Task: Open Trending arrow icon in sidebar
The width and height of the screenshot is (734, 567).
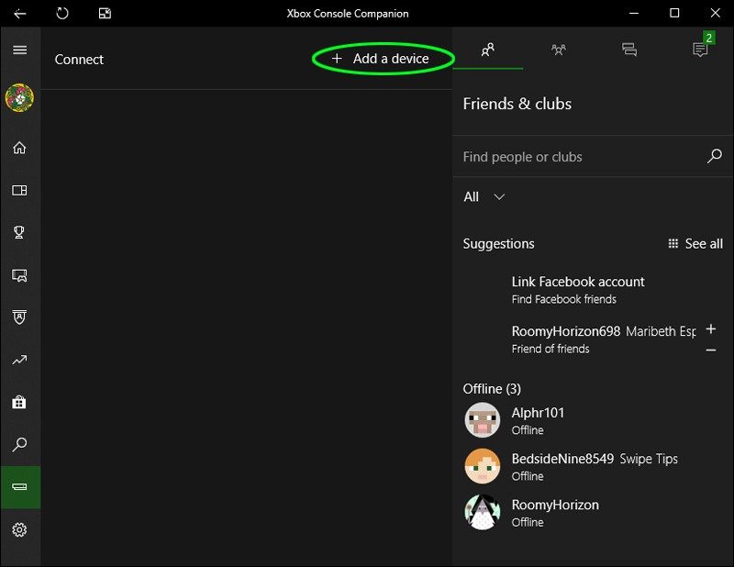Action: pos(19,360)
